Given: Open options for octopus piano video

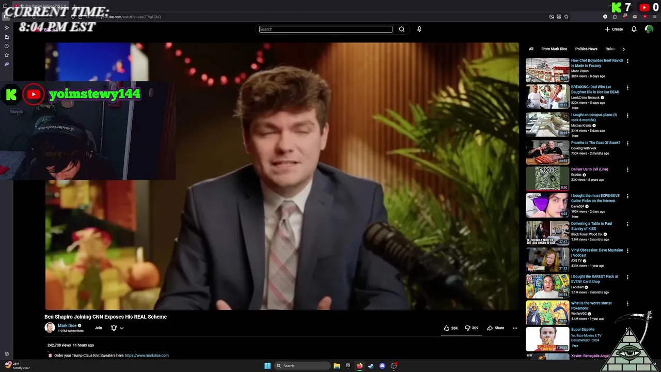Looking at the screenshot, I should click(x=627, y=115).
